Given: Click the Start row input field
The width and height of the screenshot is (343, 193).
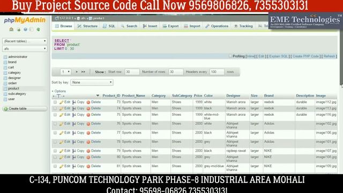Looking at the screenshot, I should tap(132, 72).
